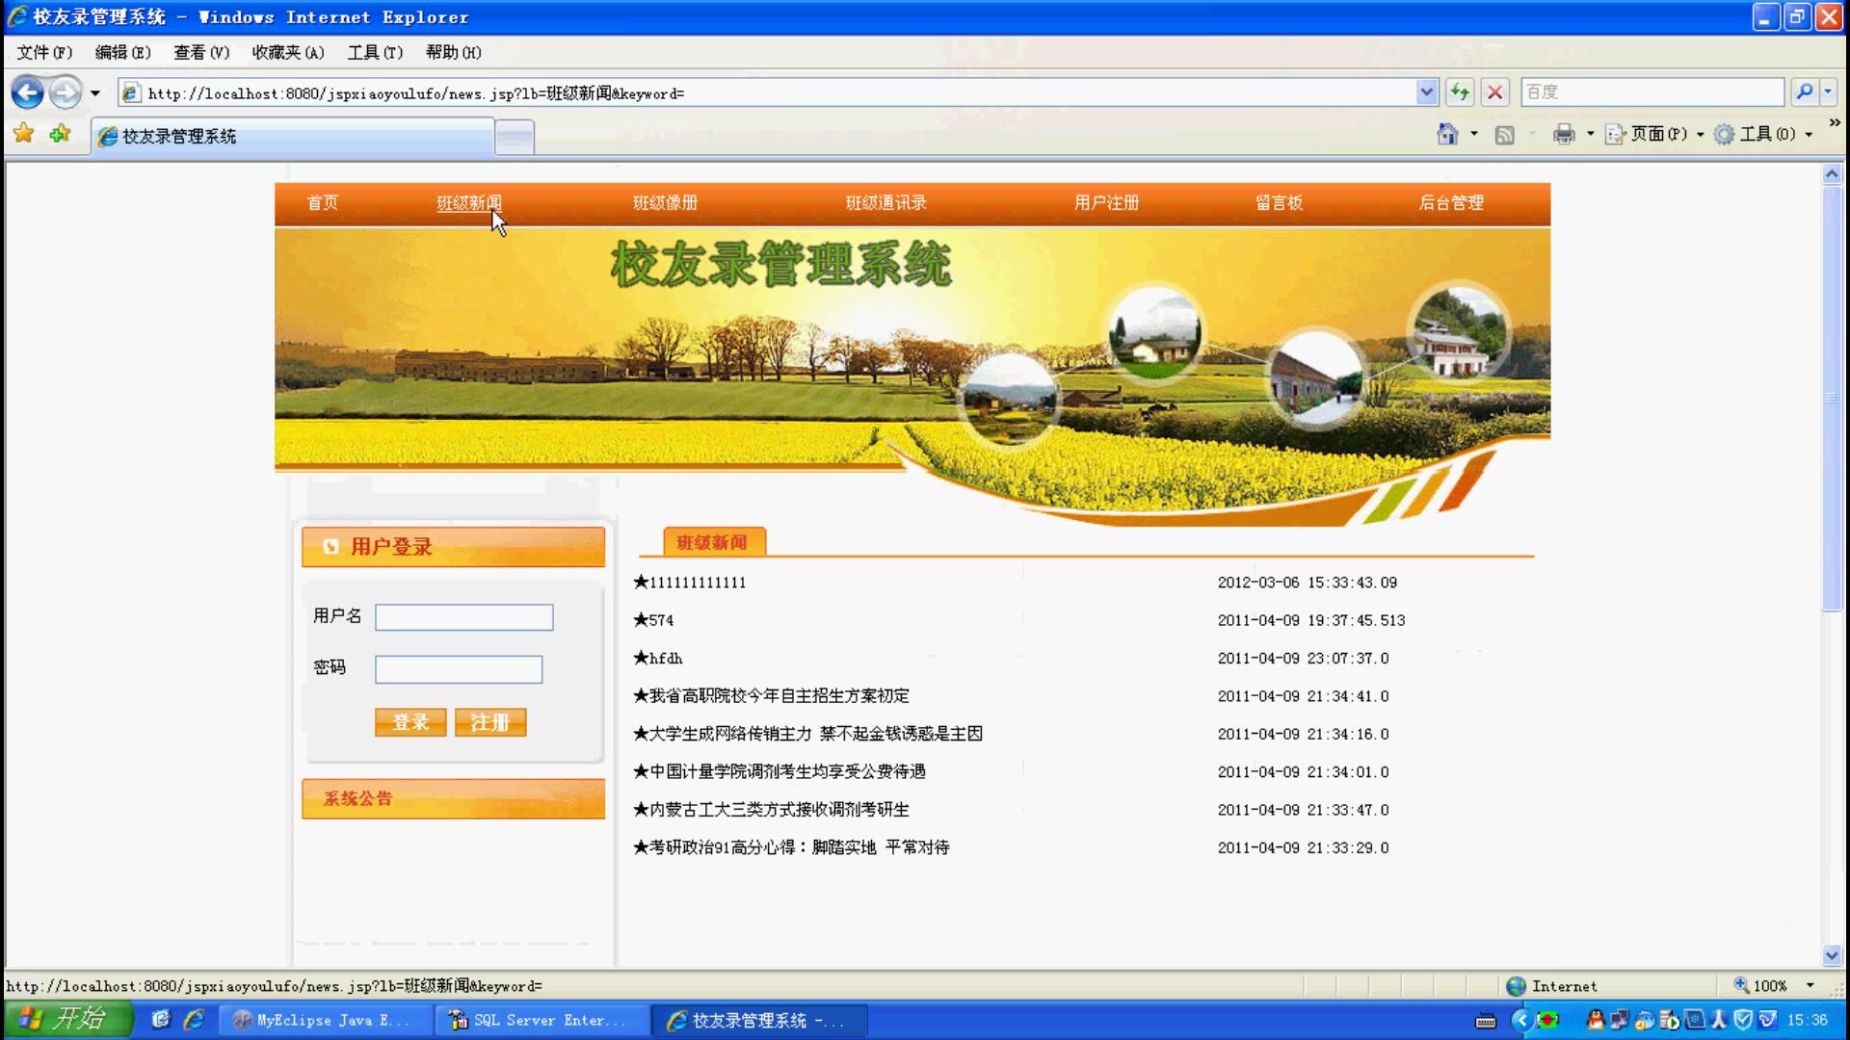Open a new blank tab

pos(515,137)
